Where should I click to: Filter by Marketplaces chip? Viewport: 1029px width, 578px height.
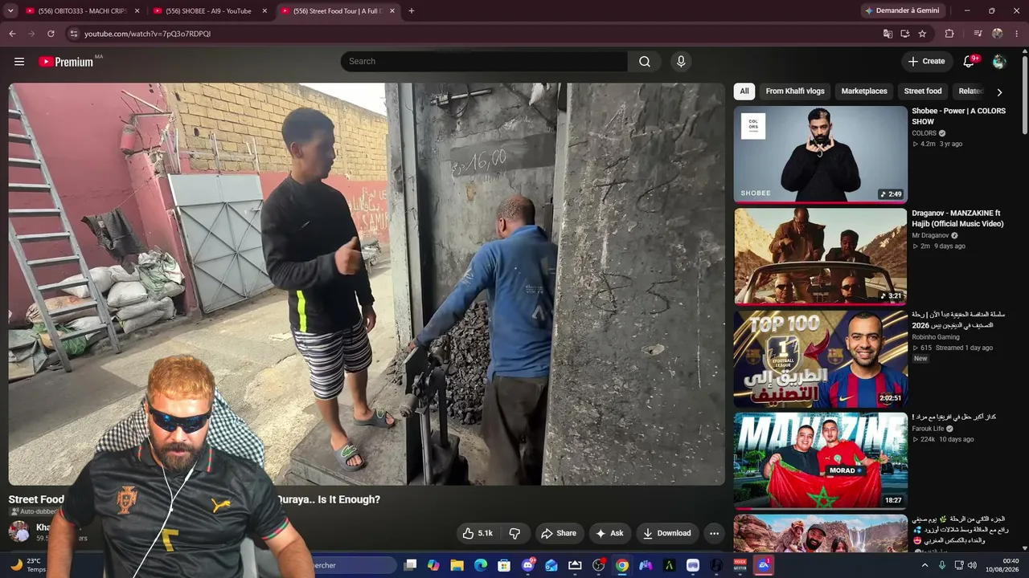[864, 92]
